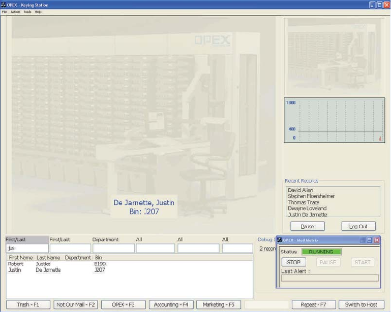Click bin value J207 in the results table
391x312 pixels.
(x=100, y=270)
